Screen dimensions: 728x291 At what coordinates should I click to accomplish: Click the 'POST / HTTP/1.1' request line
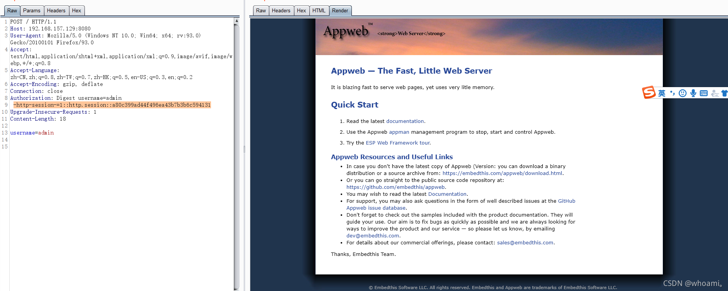[33, 22]
